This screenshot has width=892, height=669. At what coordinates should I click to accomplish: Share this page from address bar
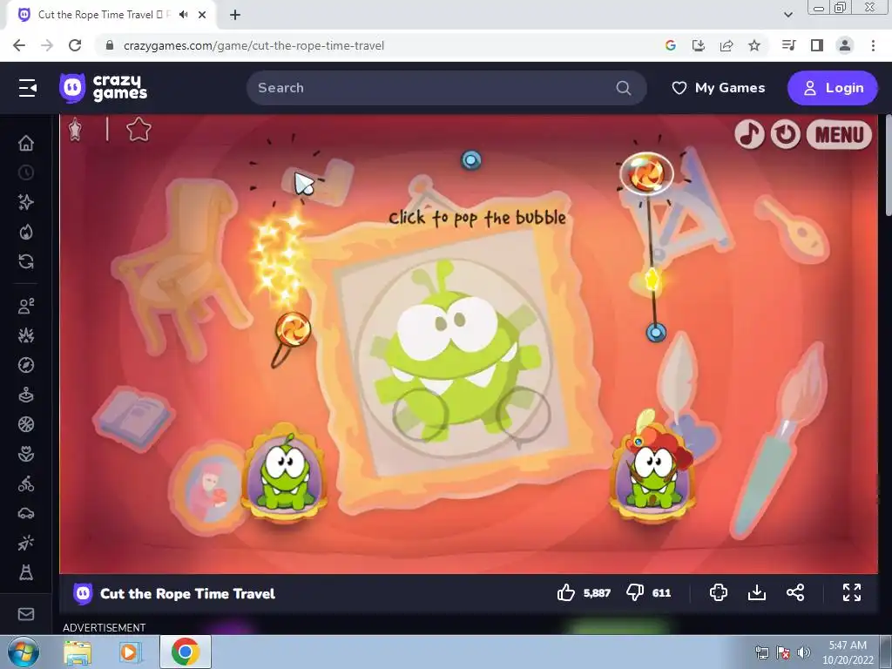click(726, 45)
